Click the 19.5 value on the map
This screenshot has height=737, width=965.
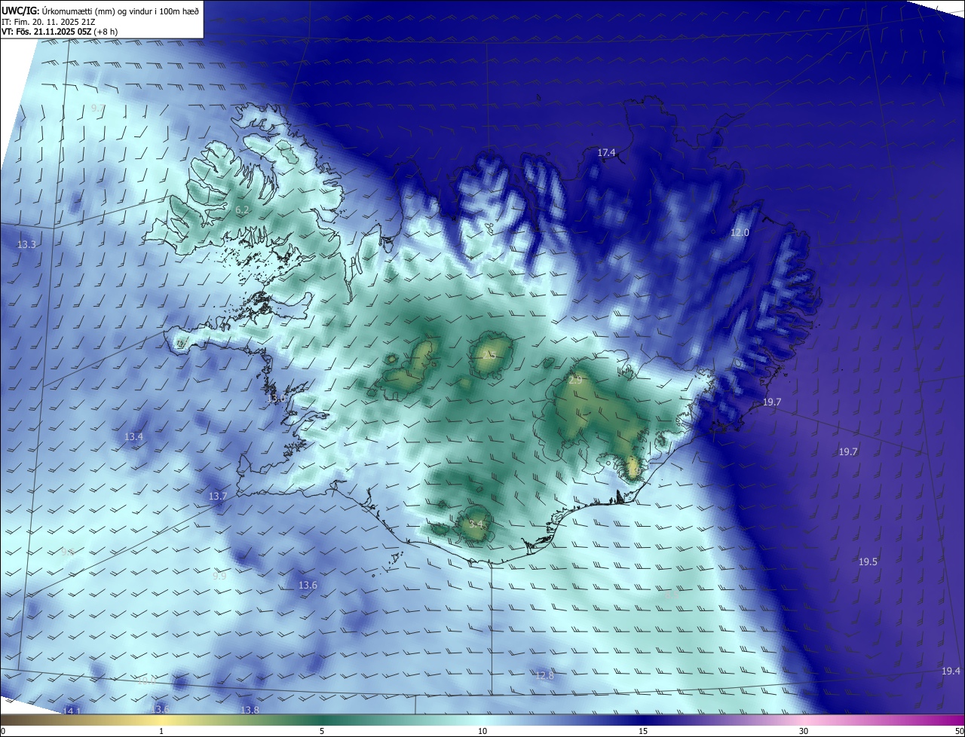coord(868,562)
